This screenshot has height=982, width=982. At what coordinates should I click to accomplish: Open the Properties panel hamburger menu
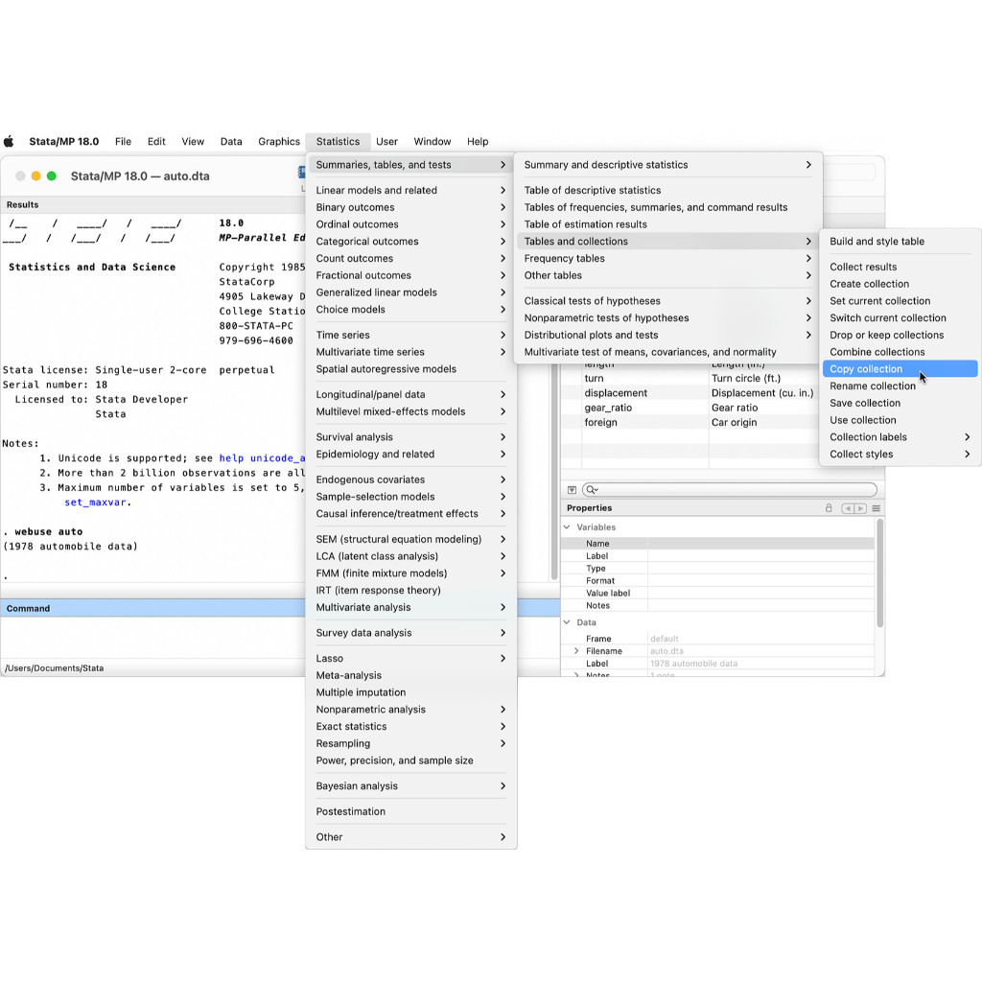point(877,508)
